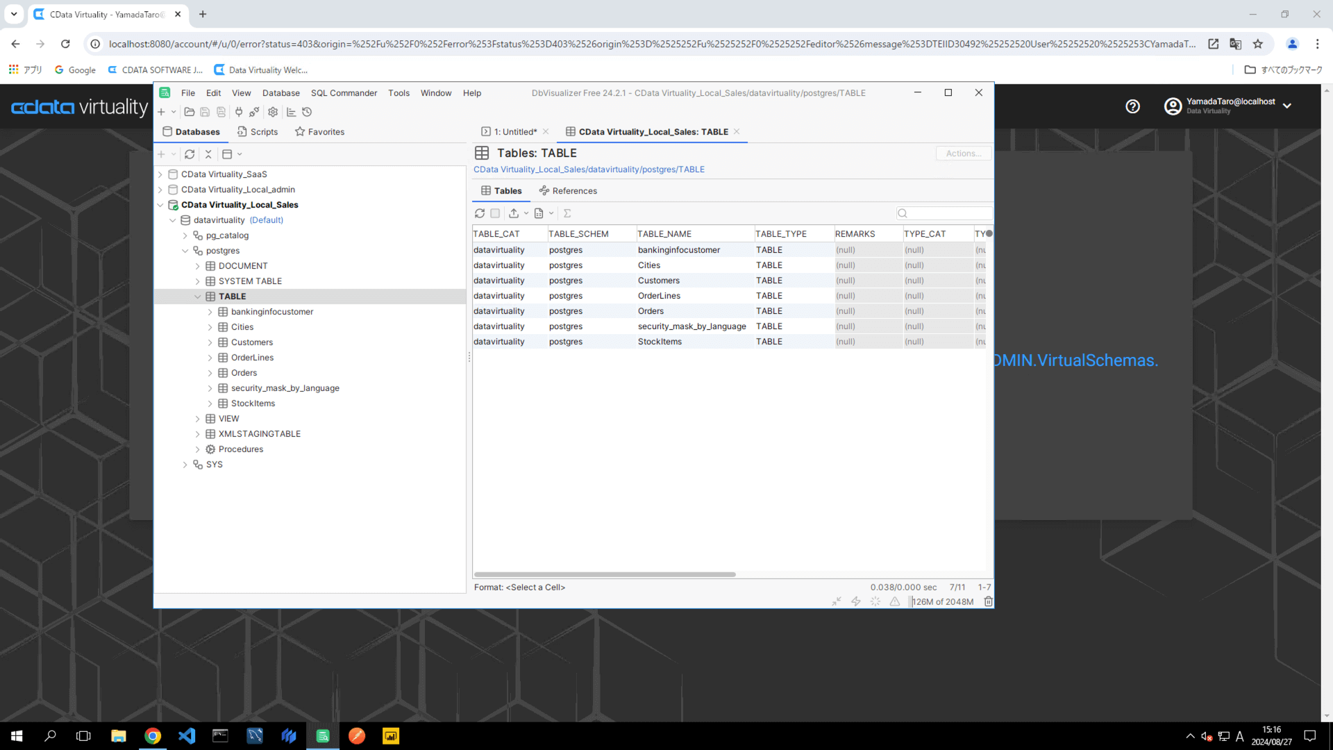
Task: Open the history clock icon
Action: [307, 112]
